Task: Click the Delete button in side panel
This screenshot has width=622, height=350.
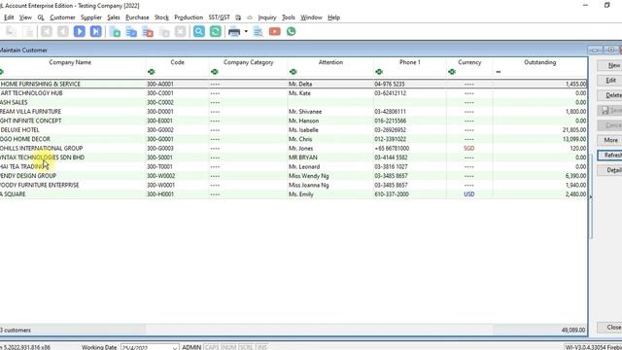Action: [610, 95]
